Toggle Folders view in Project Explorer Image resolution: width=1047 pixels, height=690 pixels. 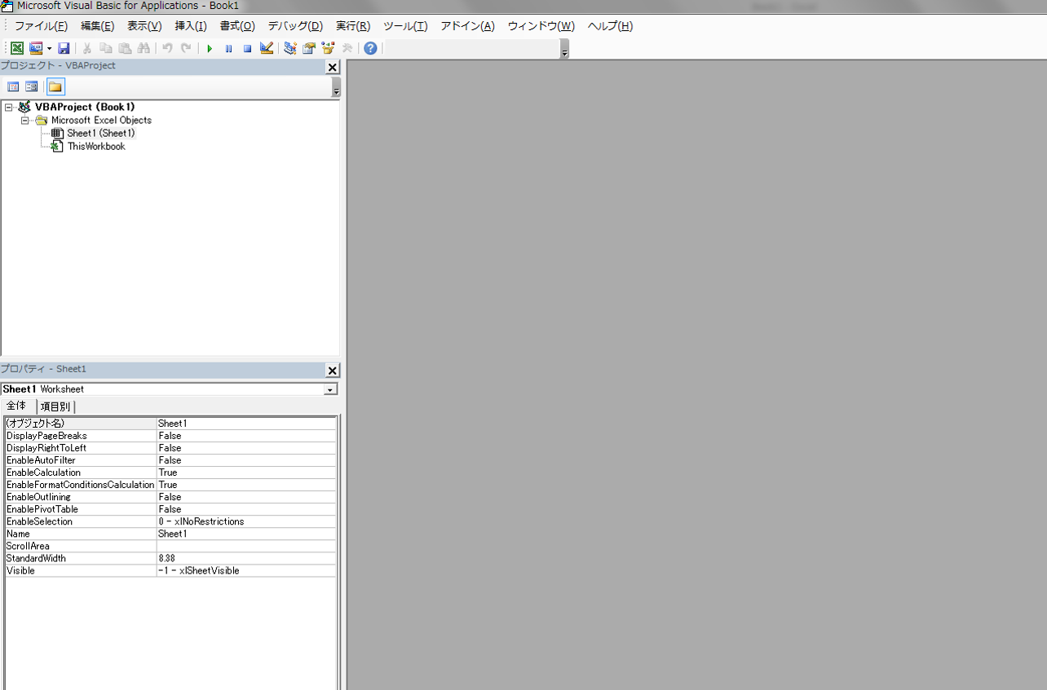pyautogui.click(x=55, y=86)
